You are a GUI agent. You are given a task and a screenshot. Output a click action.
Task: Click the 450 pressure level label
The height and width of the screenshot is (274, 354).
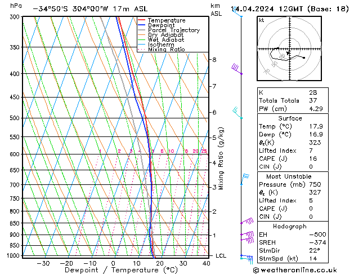16,97
